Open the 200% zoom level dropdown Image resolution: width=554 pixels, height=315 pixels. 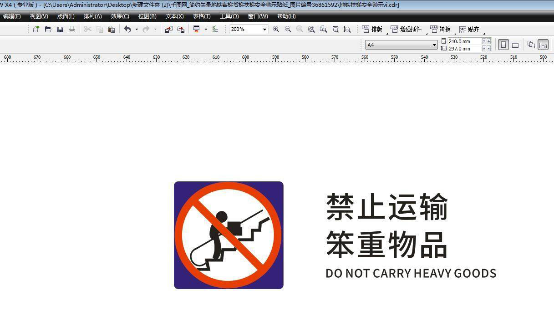coord(264,29)
